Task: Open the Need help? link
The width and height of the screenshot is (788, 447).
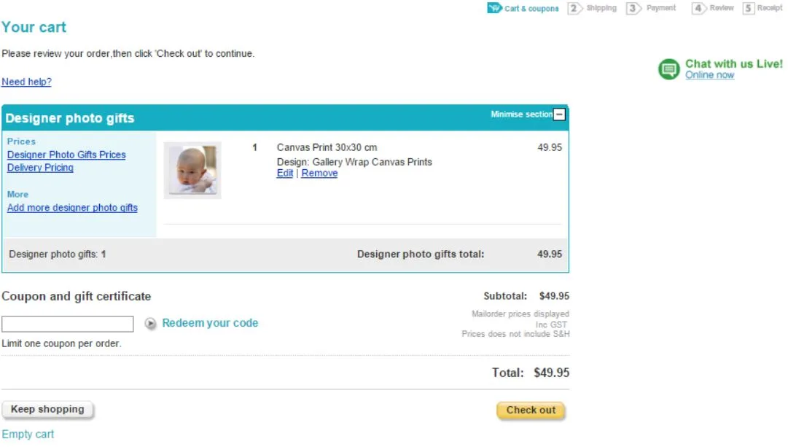Action: [x=26, y=82]
